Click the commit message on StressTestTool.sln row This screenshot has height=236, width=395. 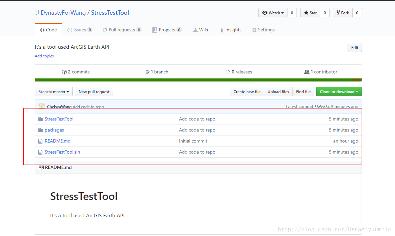(197, 152)
